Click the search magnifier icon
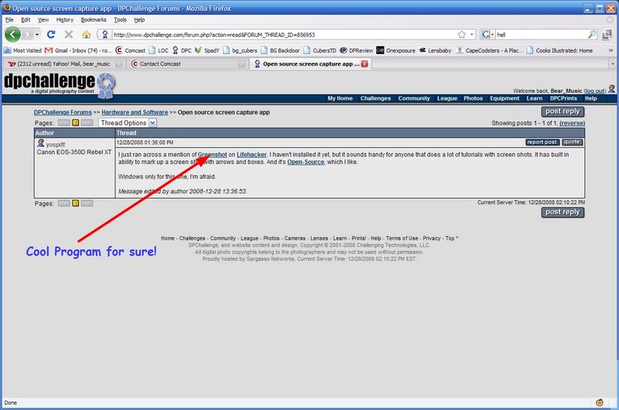 (x=592, y=35)
